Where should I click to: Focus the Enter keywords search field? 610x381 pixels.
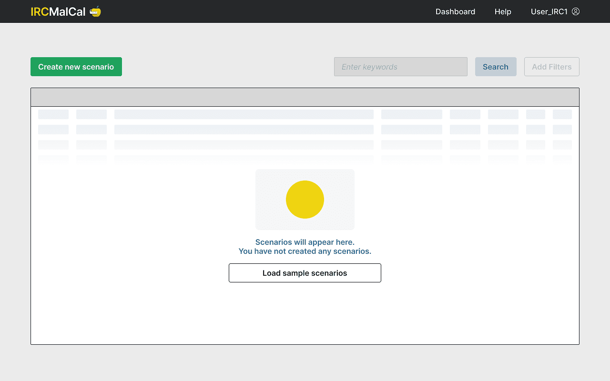coord(401,67)
